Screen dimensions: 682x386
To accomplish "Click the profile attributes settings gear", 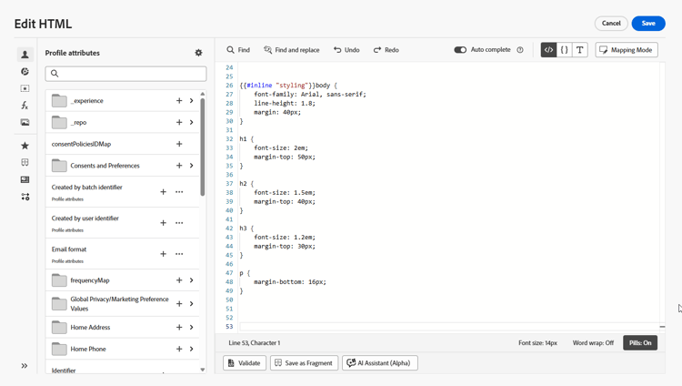I will pos(198,53).
